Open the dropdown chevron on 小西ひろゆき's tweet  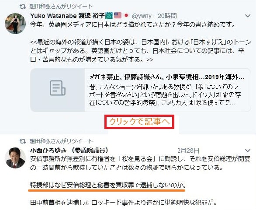coord(248,150)
